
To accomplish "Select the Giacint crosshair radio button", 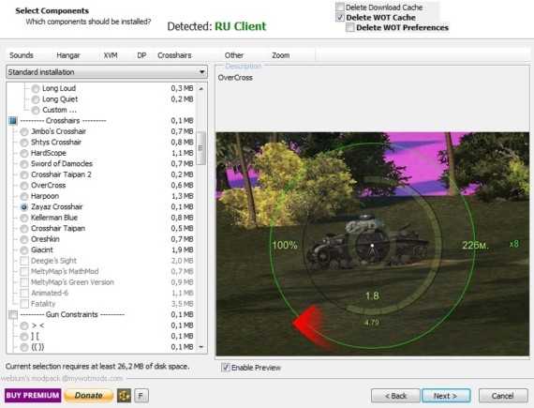I will tap(24, 250).
